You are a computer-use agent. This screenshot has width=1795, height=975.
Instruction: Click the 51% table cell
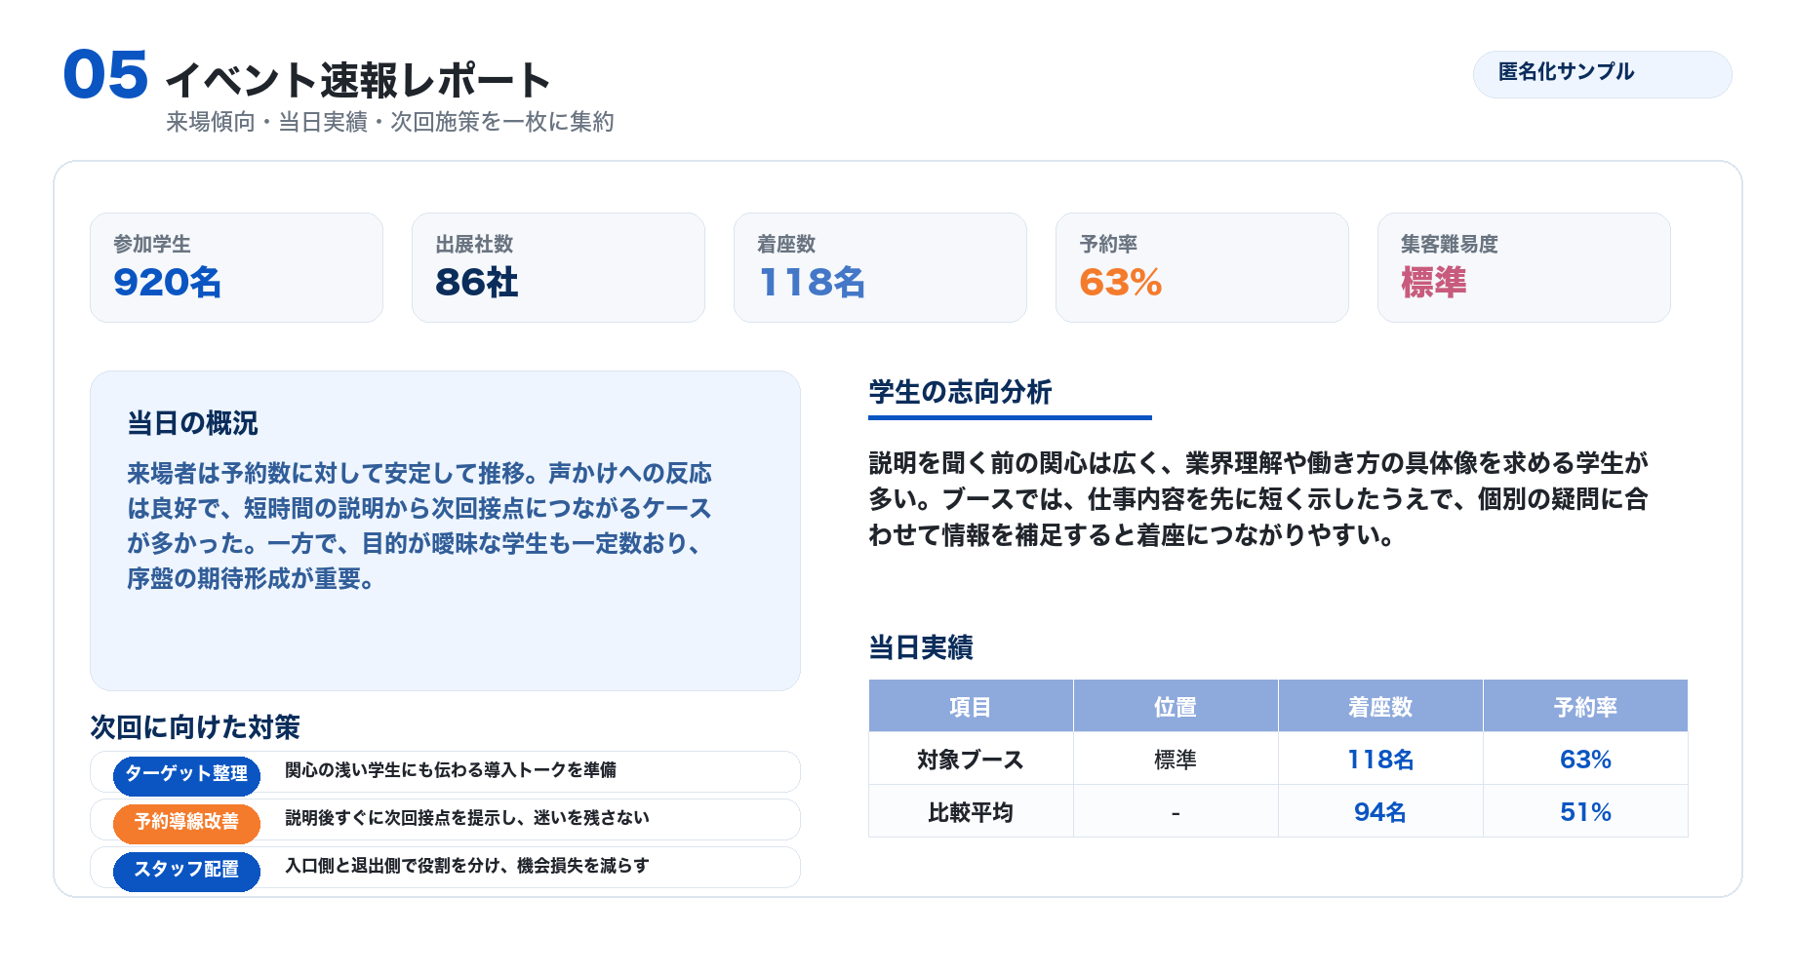1585,811
